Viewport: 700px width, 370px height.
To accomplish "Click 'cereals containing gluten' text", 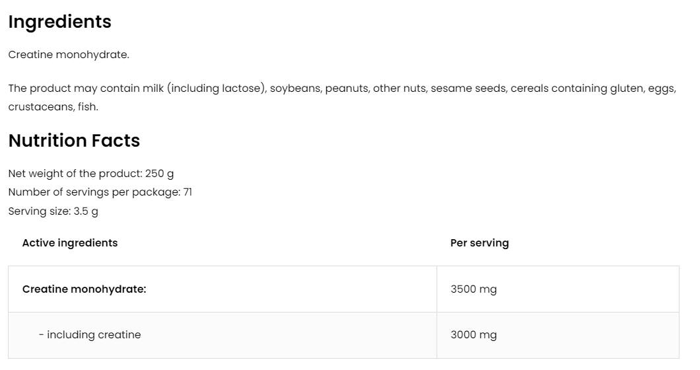I will 577,89.
